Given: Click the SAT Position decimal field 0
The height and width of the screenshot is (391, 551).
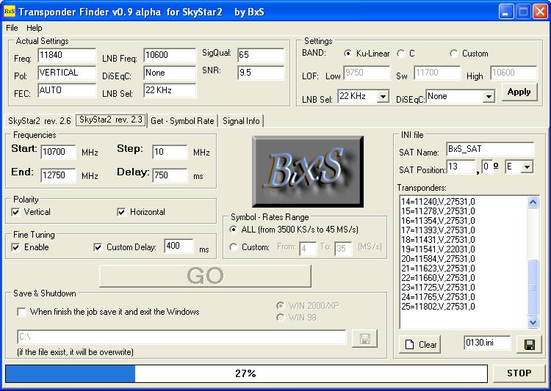Looking at the screenshot, I should coord(486,167).
